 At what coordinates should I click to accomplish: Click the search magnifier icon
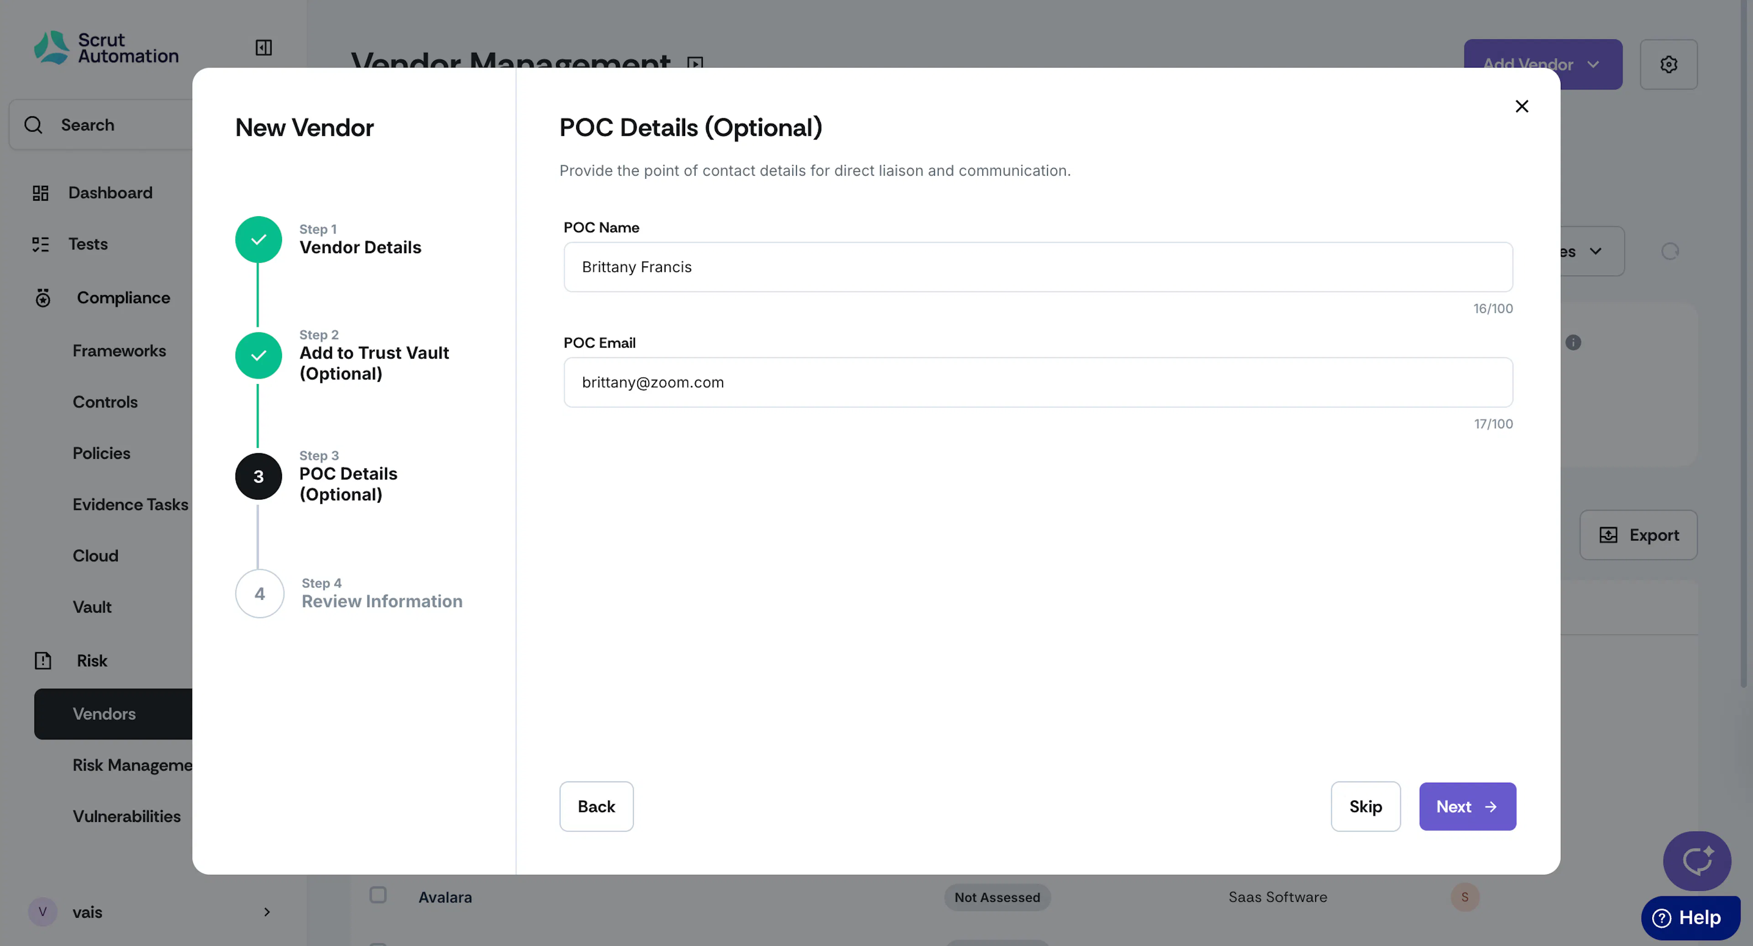(33, 125)
